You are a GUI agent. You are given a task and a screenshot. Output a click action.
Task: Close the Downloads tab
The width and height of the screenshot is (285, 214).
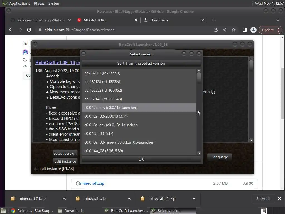pos(203,20)
